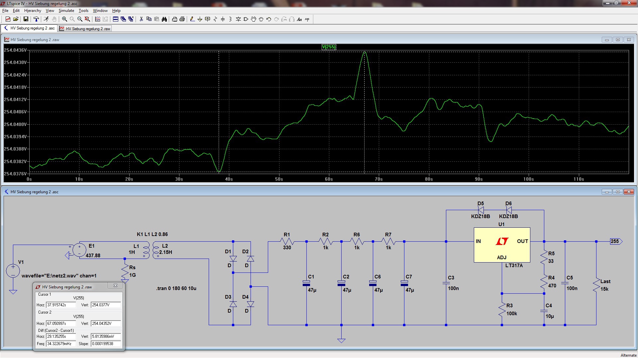Switch to the HV Siebung regelung 2 .raw tab

click(85, 29)
